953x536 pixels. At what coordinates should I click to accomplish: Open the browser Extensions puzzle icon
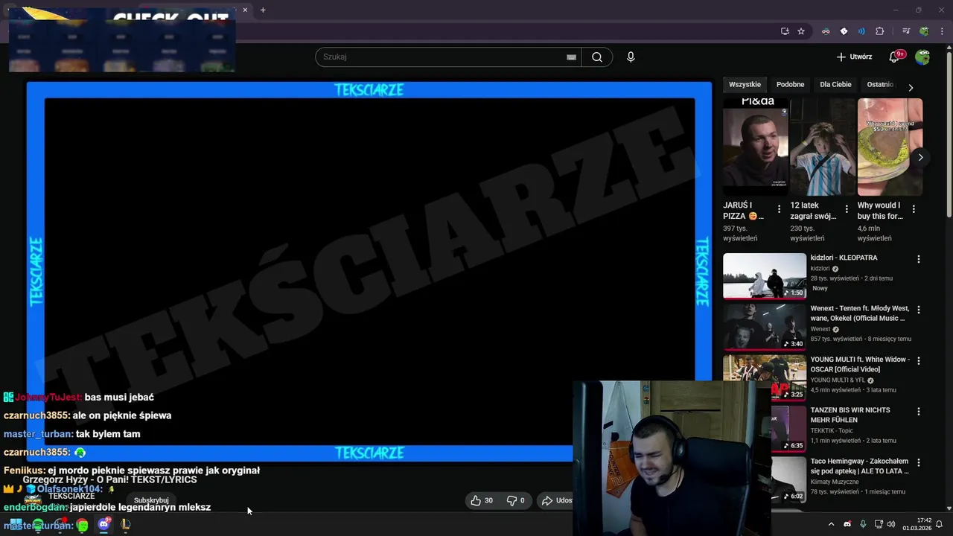[x=880, y=31]
